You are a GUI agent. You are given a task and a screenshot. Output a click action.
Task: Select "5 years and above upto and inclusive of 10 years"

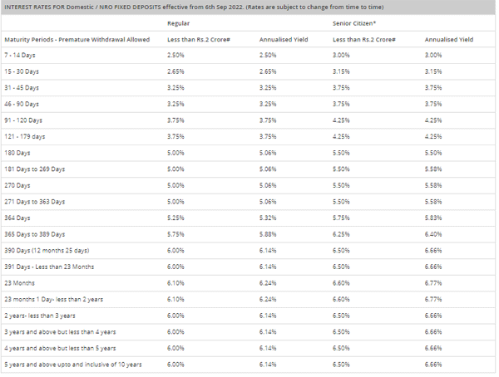pos(73,365)
